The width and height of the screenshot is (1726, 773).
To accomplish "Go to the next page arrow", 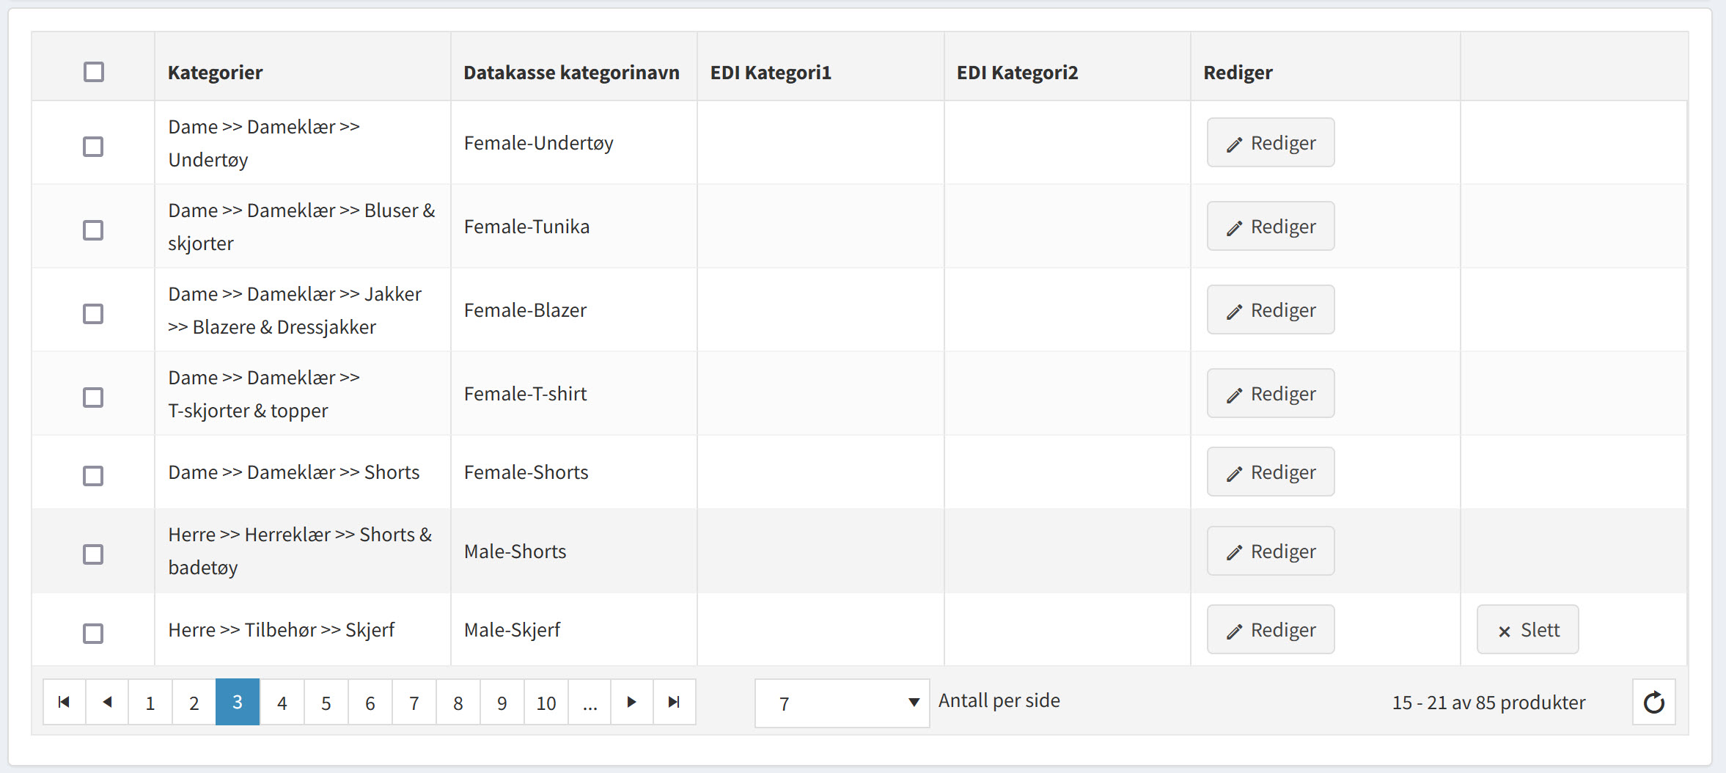I will pos(631,703).
